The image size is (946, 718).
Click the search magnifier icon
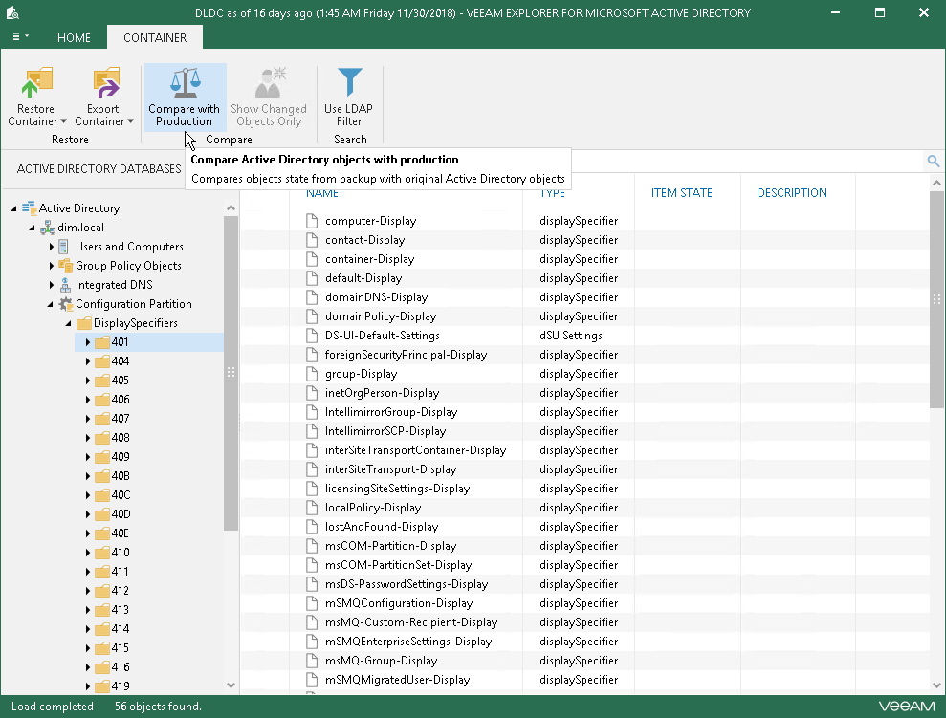click(x=933, y=161)
